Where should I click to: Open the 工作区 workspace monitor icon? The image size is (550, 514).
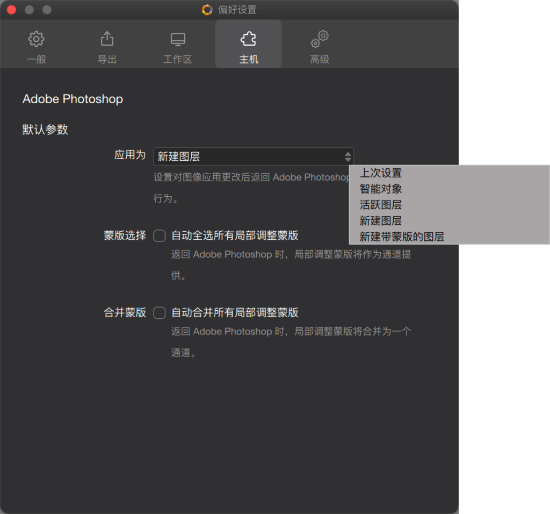click(178, 39)
